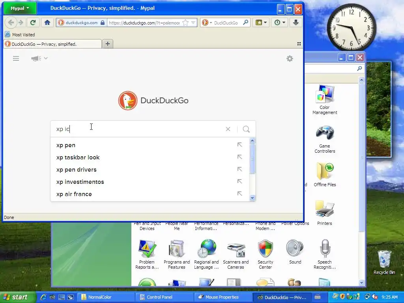The height and width of the screenshot is (303, 404).
Task: Open Most Visited bookmarks folder
Action: [20, 35]
